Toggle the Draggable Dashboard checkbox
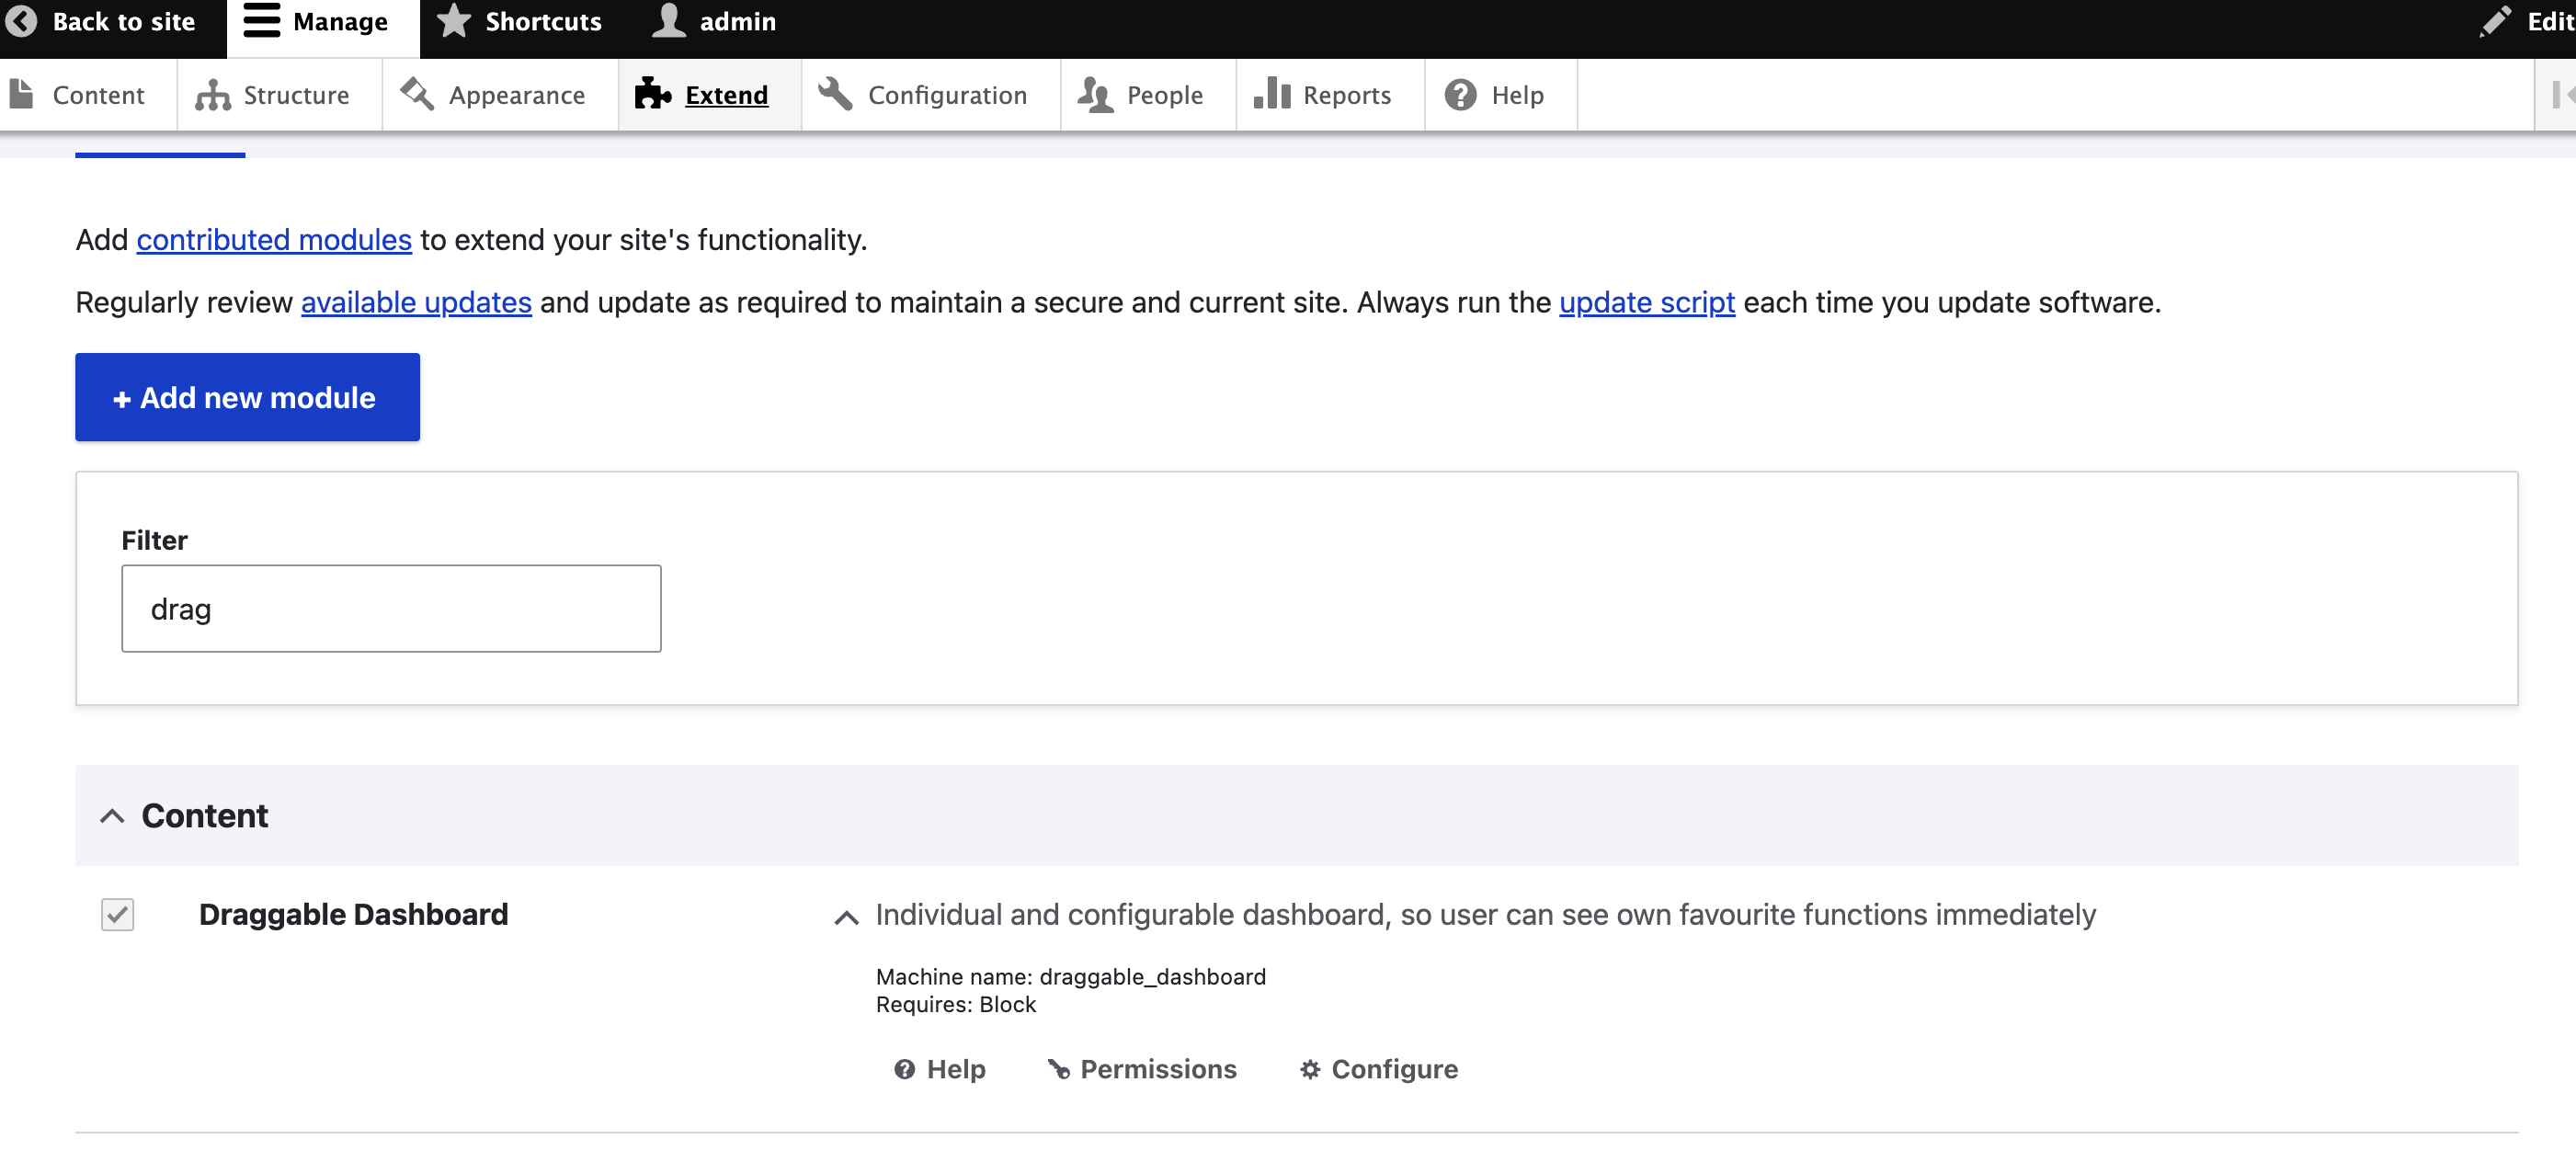The height and width of the screenshot is (1162, 2576). tap(117, 914)
